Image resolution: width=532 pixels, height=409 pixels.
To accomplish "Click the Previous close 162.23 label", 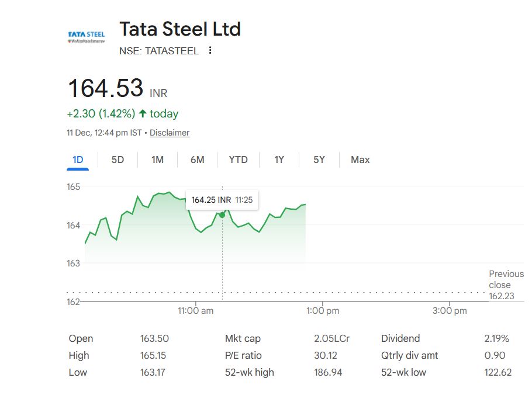I will 506,285.
